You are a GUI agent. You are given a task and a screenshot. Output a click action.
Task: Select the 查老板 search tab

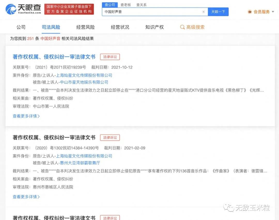126,5
